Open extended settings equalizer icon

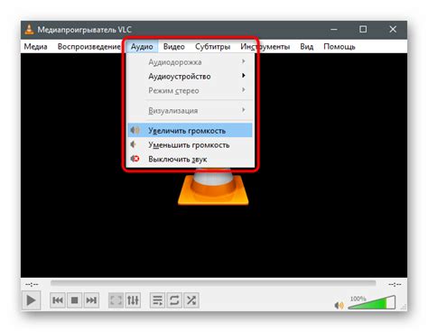133,300
